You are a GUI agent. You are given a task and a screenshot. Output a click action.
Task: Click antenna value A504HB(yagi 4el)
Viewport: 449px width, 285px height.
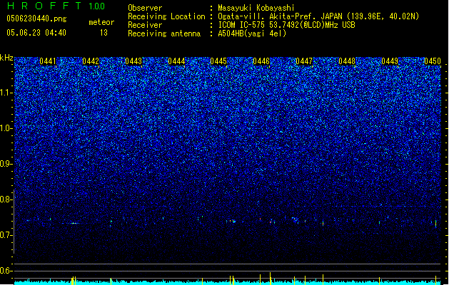(252, 33)
